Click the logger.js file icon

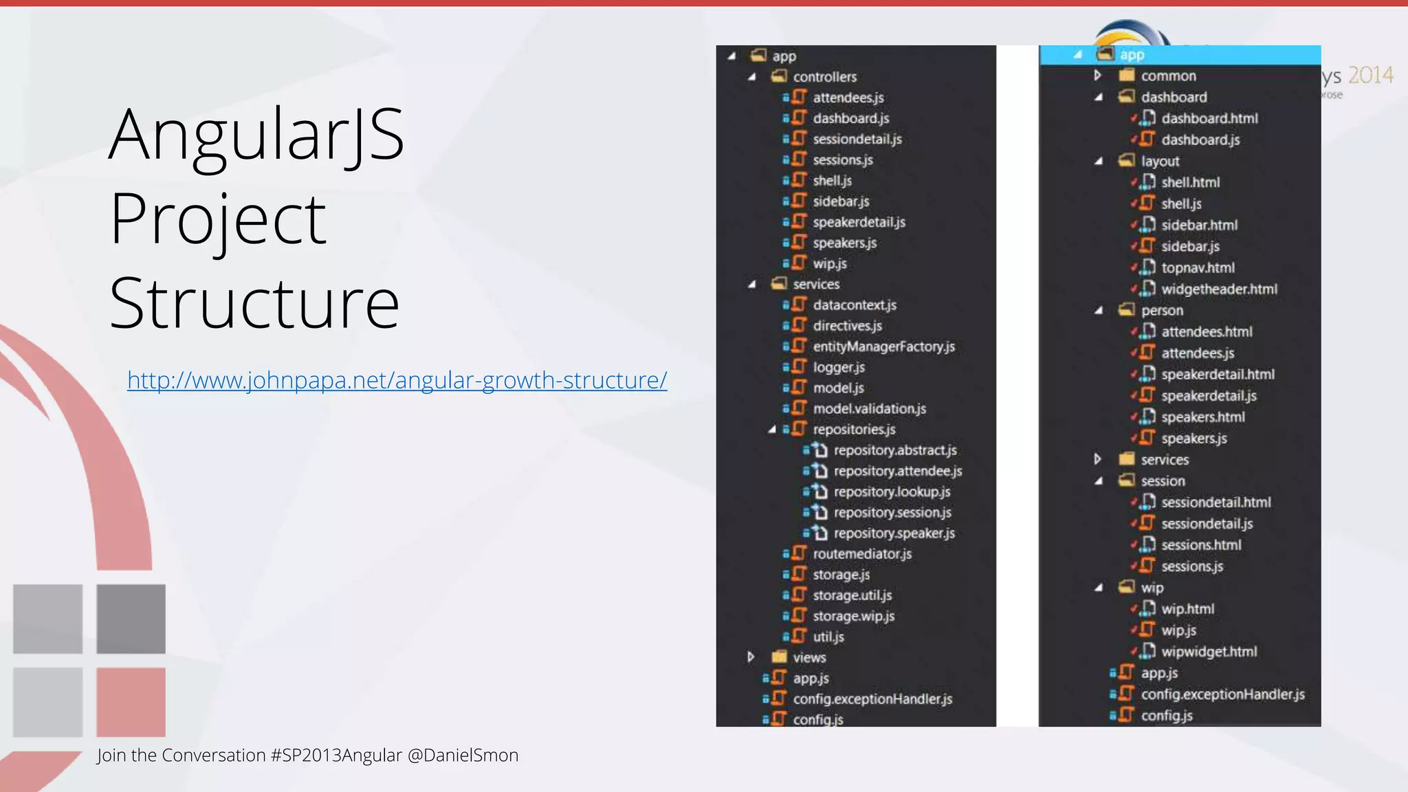pyautogui.click(x=797, y=366)
